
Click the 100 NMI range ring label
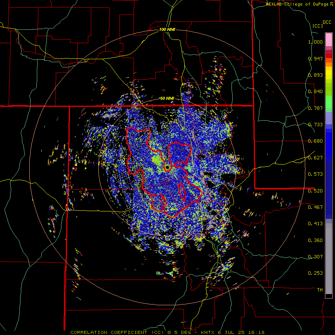point(167,29)
